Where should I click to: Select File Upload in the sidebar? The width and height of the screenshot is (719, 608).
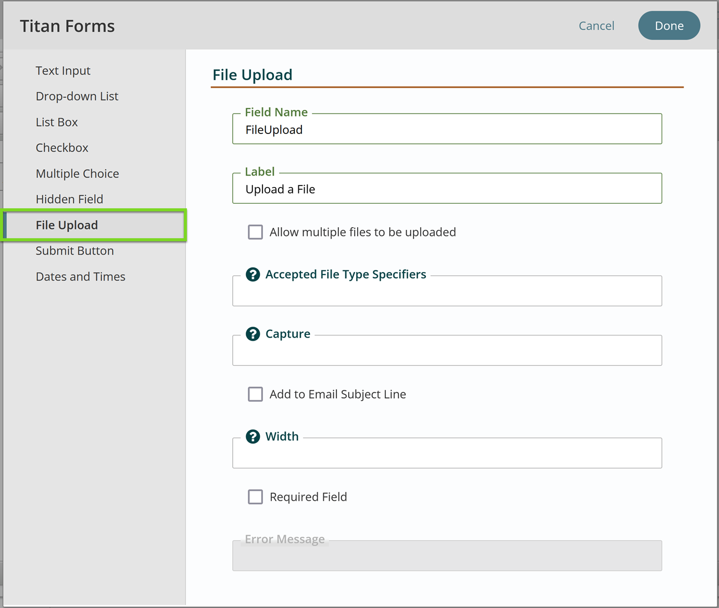[94, 225]
